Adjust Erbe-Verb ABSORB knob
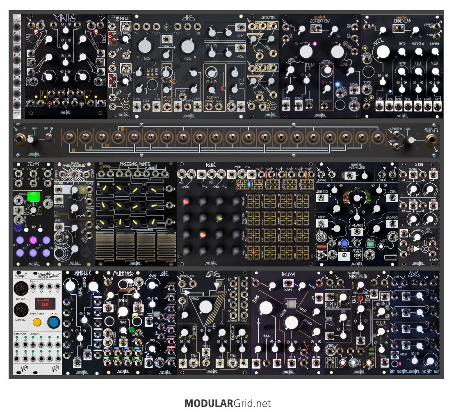Viewport: 456px width, 412px height. [x=435, y=52]
